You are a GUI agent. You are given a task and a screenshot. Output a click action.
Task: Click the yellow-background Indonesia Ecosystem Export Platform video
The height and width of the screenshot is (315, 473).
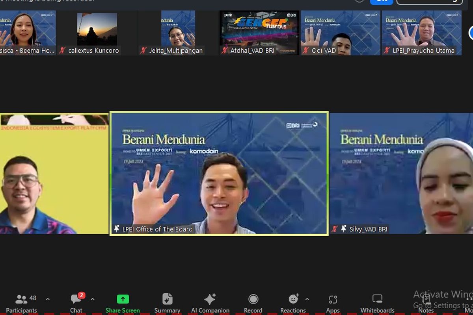pos(54,173)
